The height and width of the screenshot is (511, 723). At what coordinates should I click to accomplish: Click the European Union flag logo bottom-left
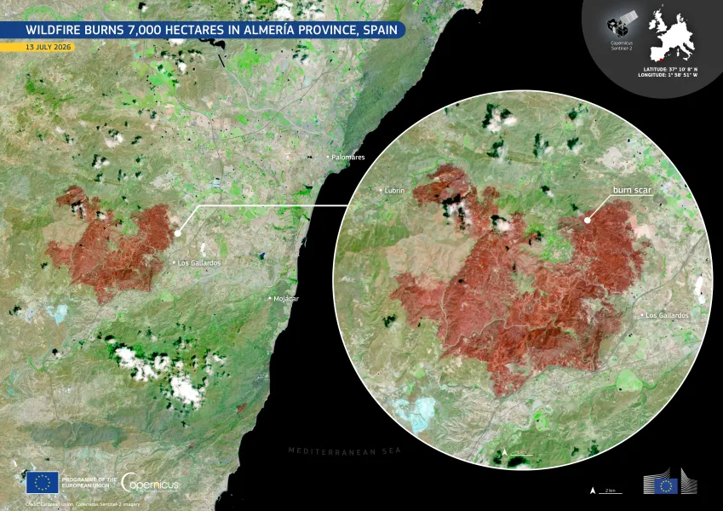click(43, 482)
